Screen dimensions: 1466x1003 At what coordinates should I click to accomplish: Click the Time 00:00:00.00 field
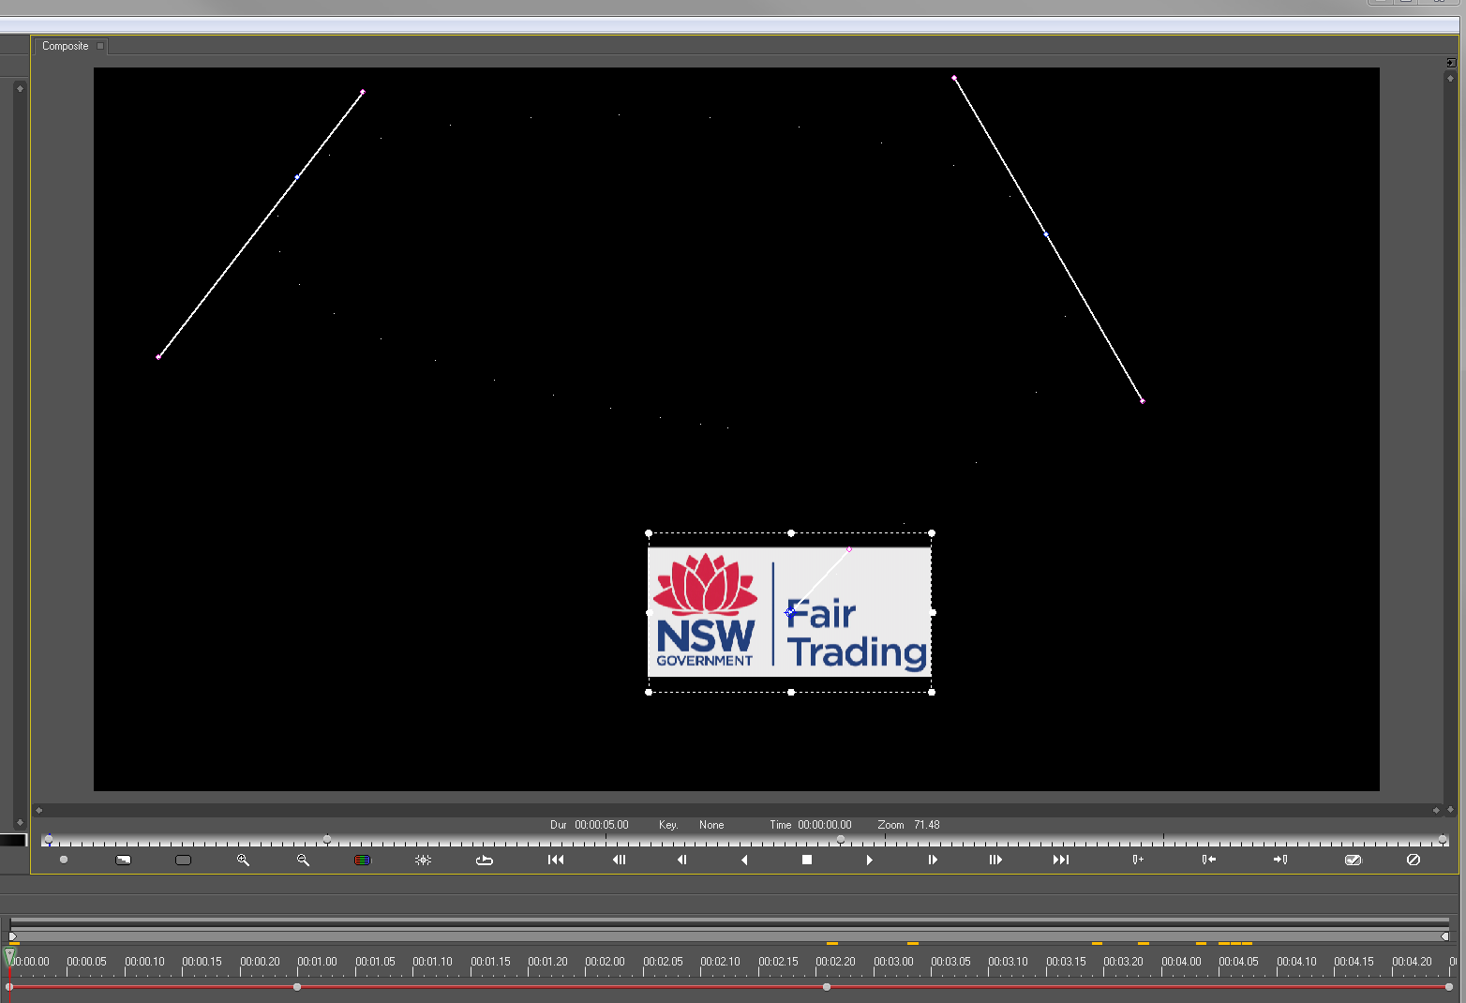[x=824, y=825]
